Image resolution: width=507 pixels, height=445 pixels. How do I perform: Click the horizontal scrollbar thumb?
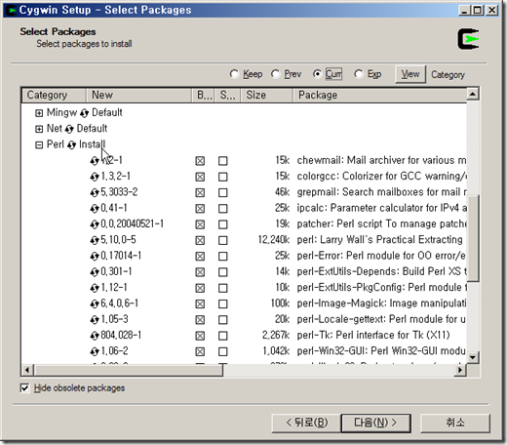[x=129, y=370]
